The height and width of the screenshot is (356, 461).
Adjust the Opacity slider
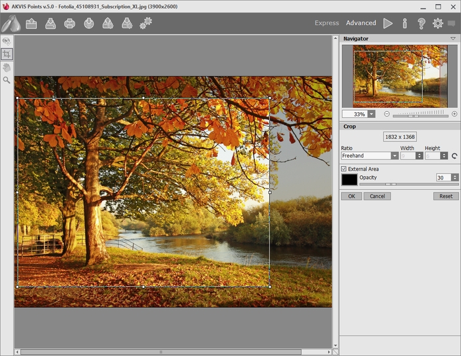tap(409, 184)
